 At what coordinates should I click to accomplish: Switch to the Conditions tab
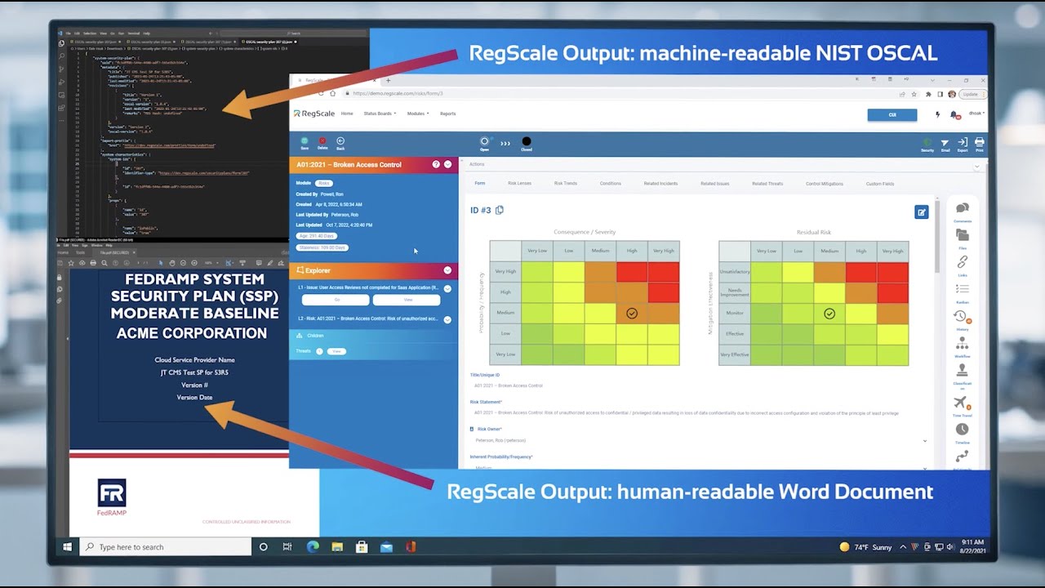click(x=611, y=183)
